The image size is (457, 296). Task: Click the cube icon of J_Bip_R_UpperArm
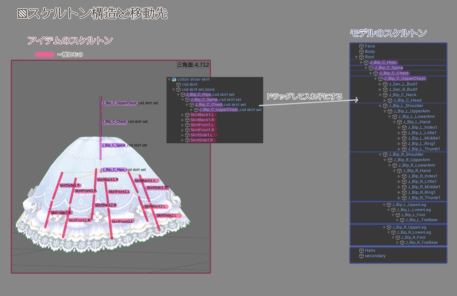pyautogui.click(x=390, y=160)
